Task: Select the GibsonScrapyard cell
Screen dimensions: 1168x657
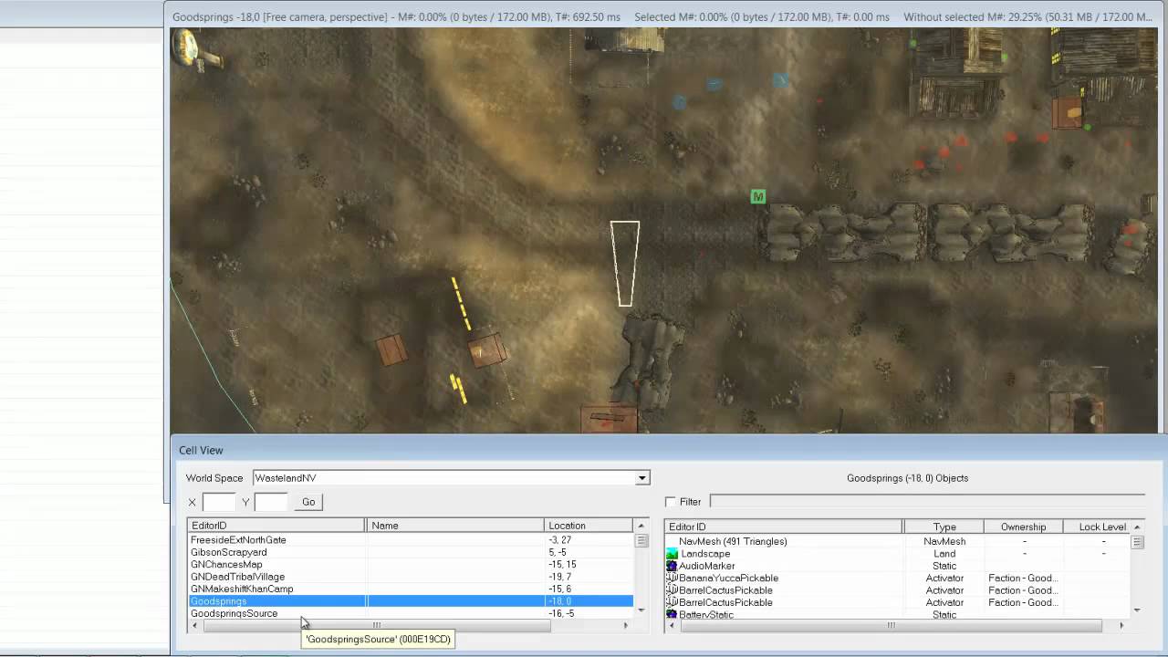Action: pyautogui.click(x=229, y=552)
